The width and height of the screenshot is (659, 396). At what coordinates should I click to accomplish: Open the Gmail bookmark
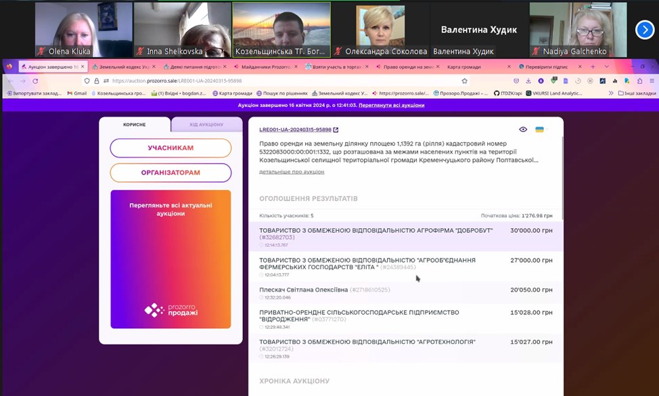point(77,93)
